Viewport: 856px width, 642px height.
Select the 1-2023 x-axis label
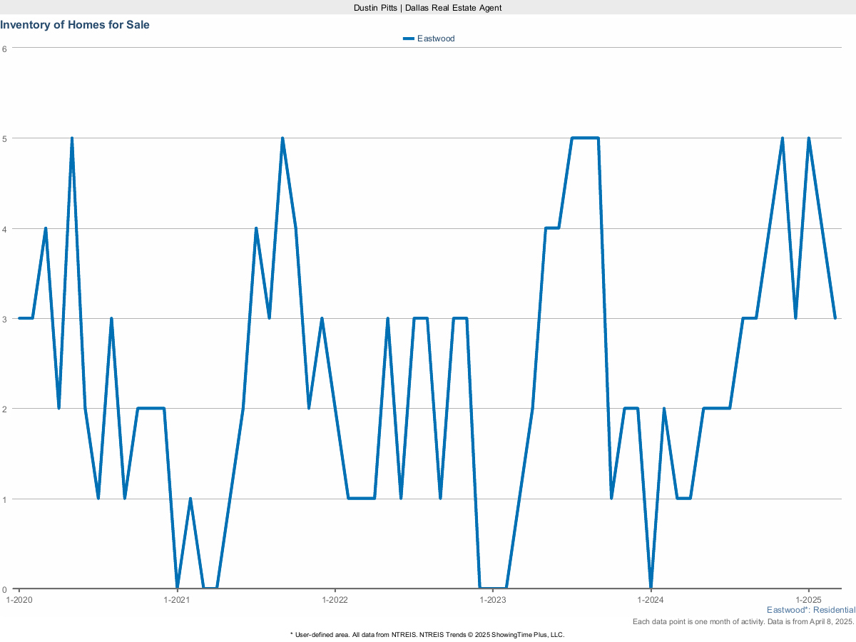(493, 600)
